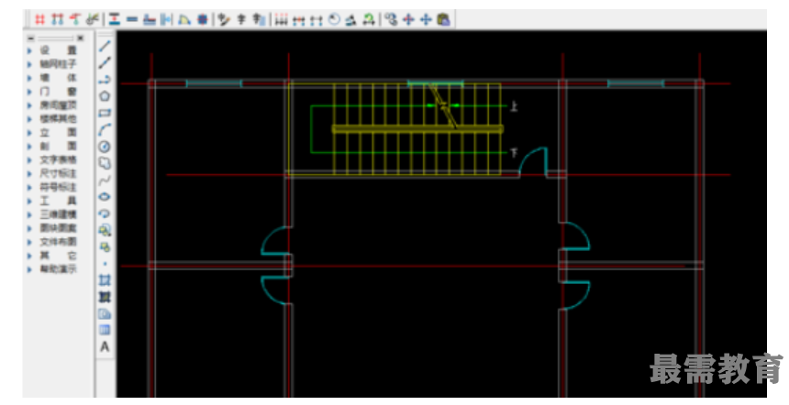Open the Gradient fill tool
This screenshot has height=405, width=789.
pos(105,297)
